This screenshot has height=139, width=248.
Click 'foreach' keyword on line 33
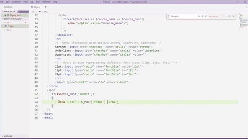point(69,19)
